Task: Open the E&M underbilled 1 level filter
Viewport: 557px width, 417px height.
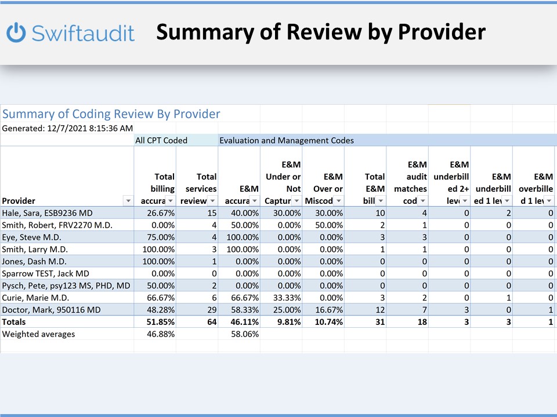Action: (507, 200)
